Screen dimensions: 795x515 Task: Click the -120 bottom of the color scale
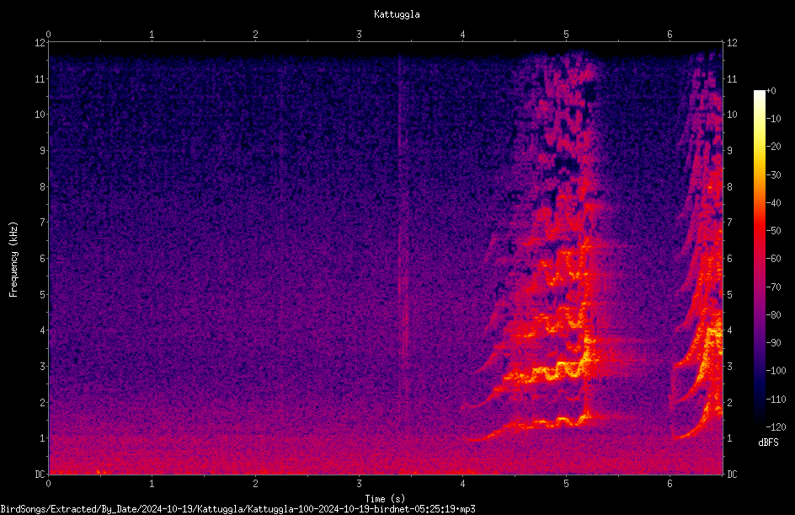(x=776, y=426)
